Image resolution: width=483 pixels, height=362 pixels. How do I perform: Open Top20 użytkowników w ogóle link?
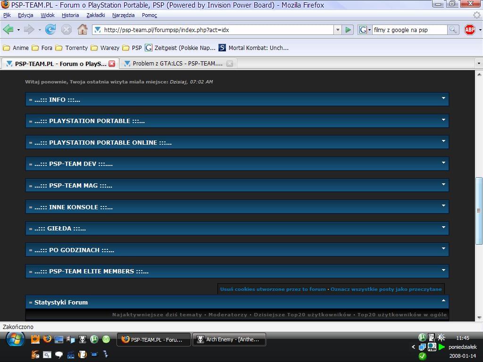(x=402, y=314)
